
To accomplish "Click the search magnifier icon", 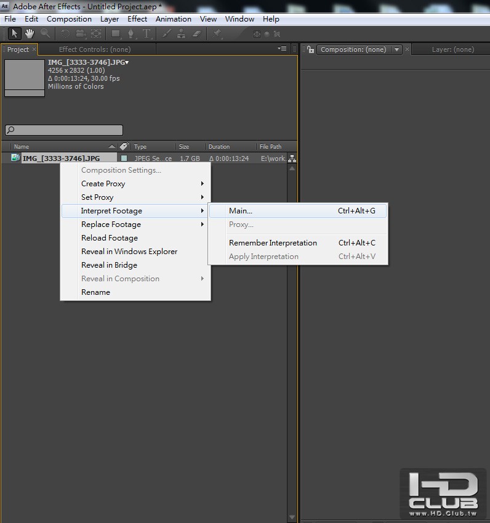I will tap(10, 130).
